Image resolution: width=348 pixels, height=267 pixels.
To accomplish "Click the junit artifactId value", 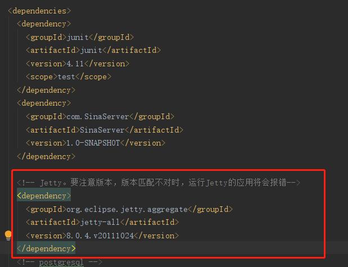I will tap(91, 51).
